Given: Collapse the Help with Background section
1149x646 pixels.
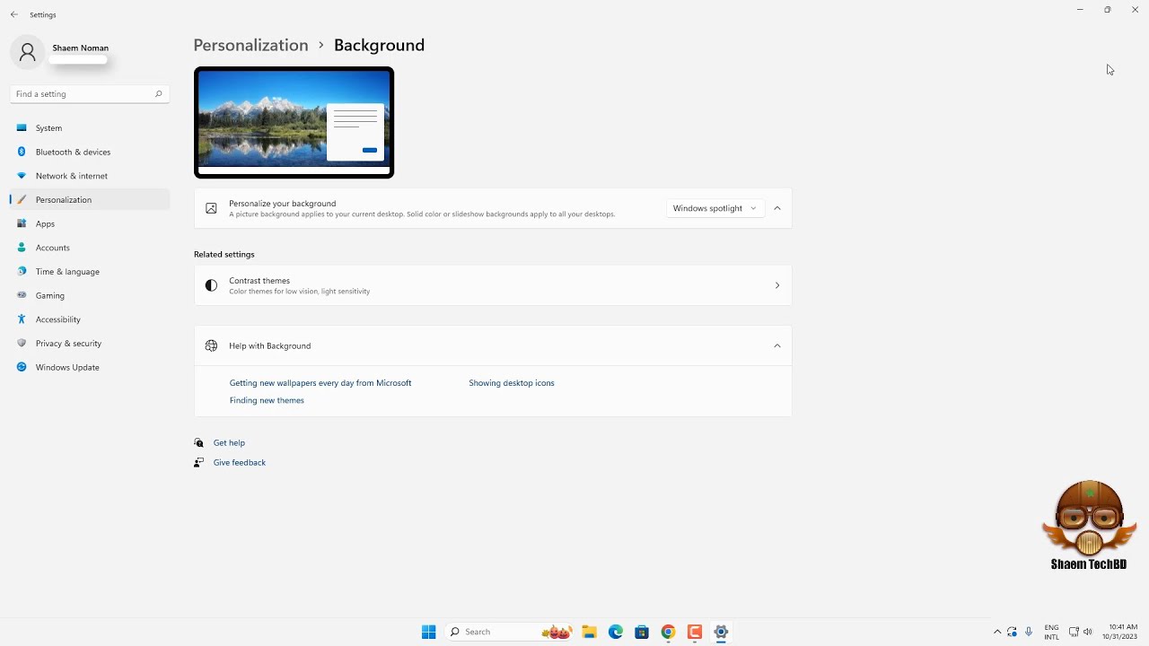Looking at the screenshot, I should pos(777,345).
